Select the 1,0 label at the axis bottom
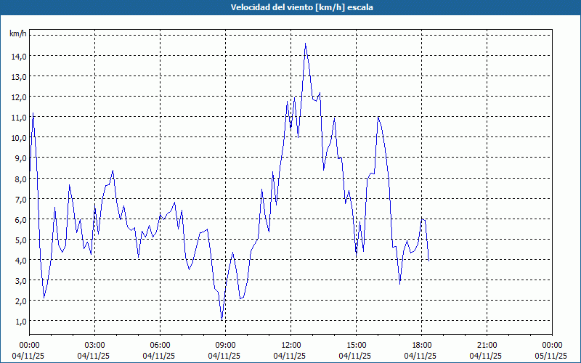 coord(19,321)
